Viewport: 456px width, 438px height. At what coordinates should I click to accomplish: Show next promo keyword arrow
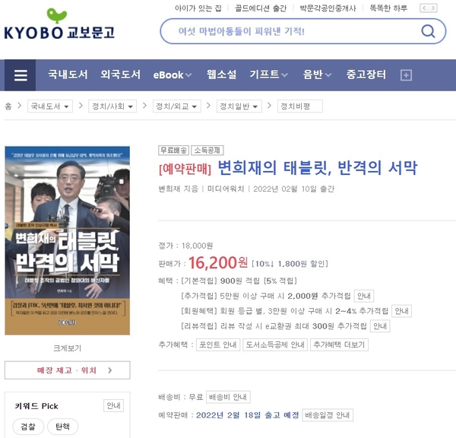433,8
